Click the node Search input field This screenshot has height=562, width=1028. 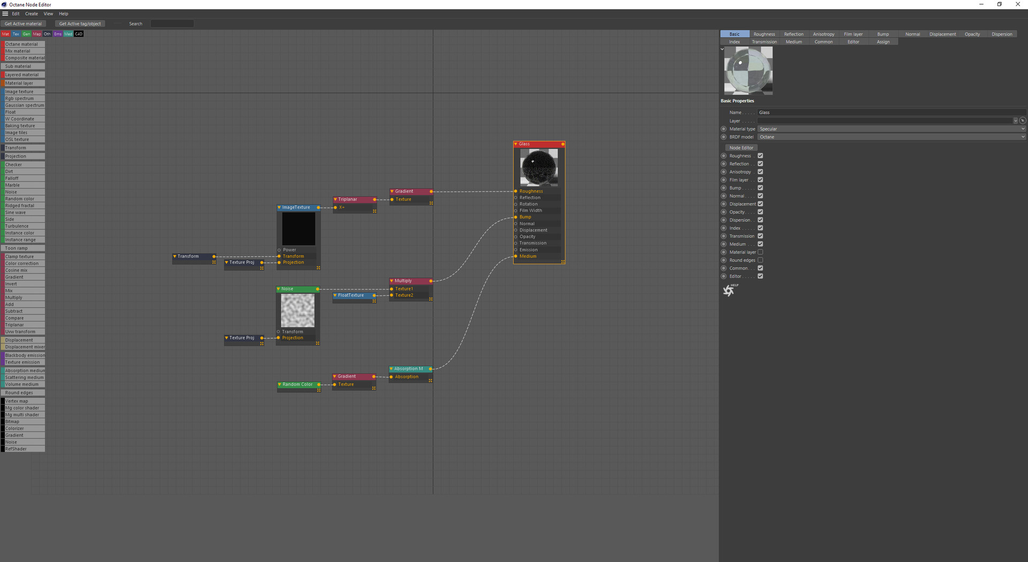[x=172, y=24]
